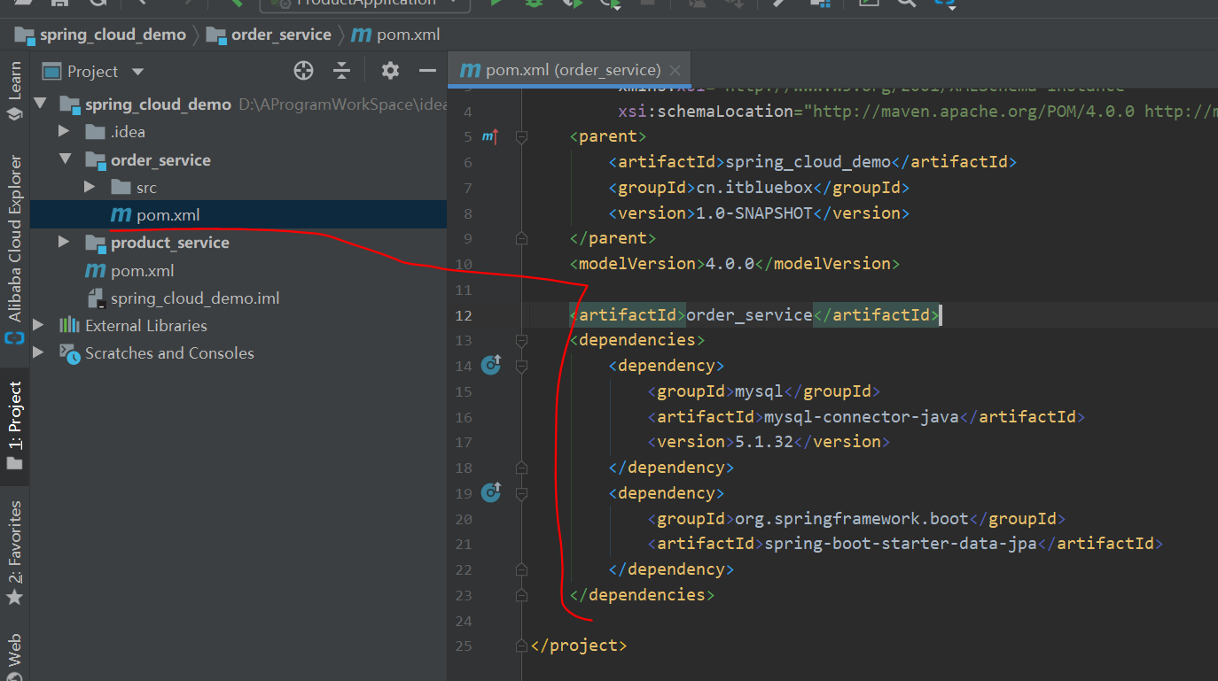Click the Maven parent gutter icon on line 5
Viewport: 1218px width, 681px height.
coord(490,136)
